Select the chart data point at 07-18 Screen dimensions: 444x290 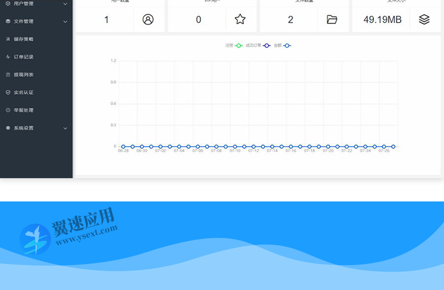(x=310, y=147)
